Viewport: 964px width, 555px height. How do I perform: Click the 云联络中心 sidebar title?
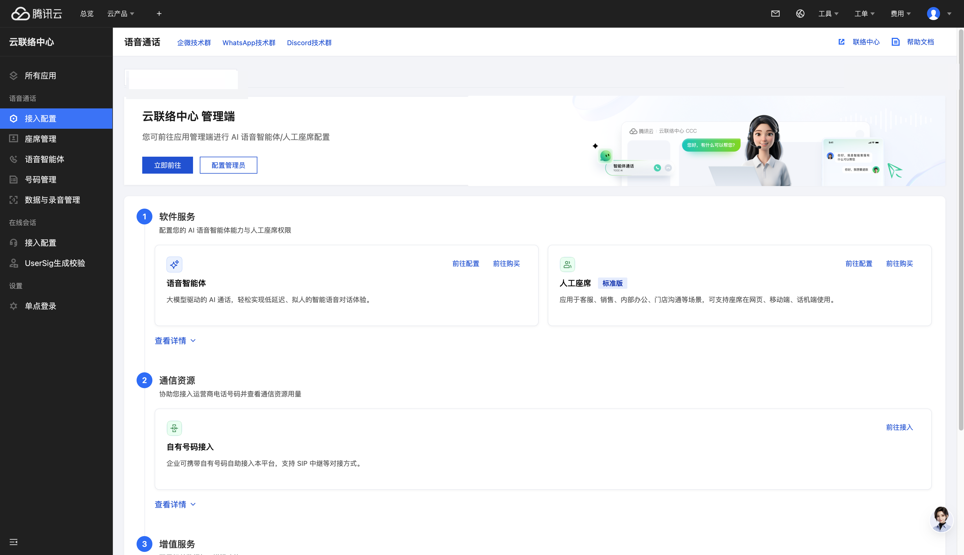32,42
